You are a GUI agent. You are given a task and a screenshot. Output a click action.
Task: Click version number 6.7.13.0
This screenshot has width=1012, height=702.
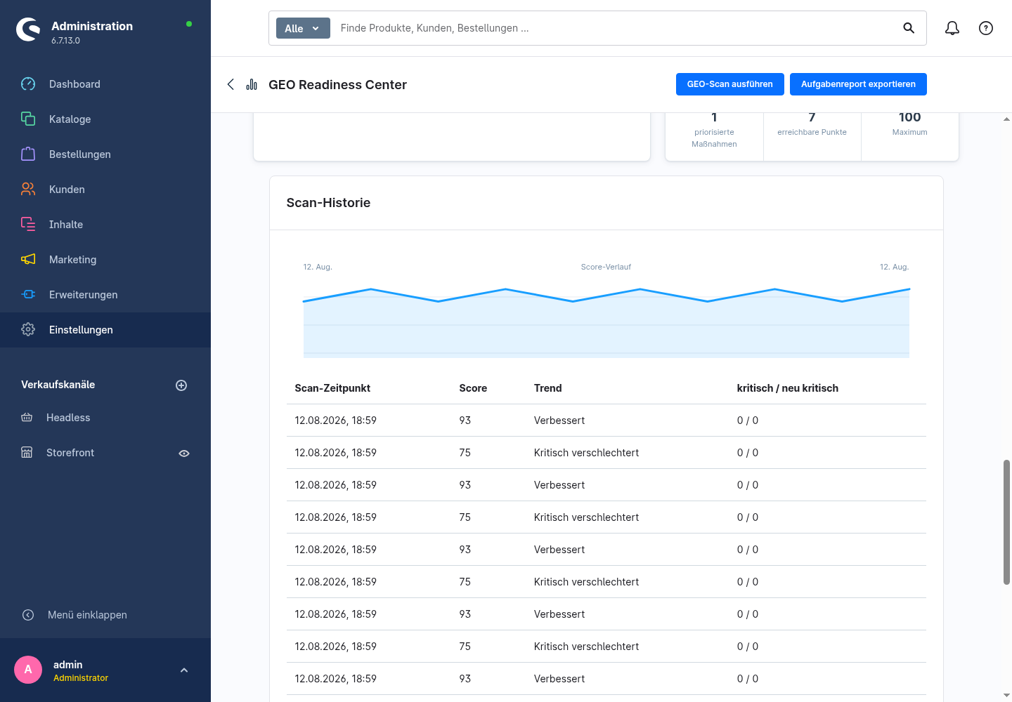coord(65,41)
